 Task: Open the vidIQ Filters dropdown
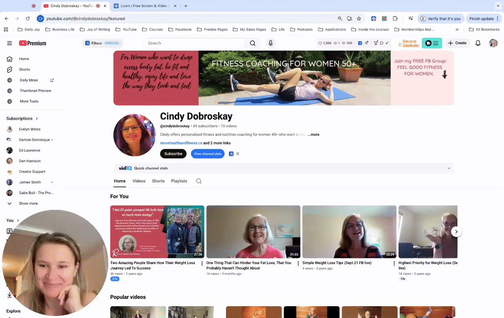[102, 43]
